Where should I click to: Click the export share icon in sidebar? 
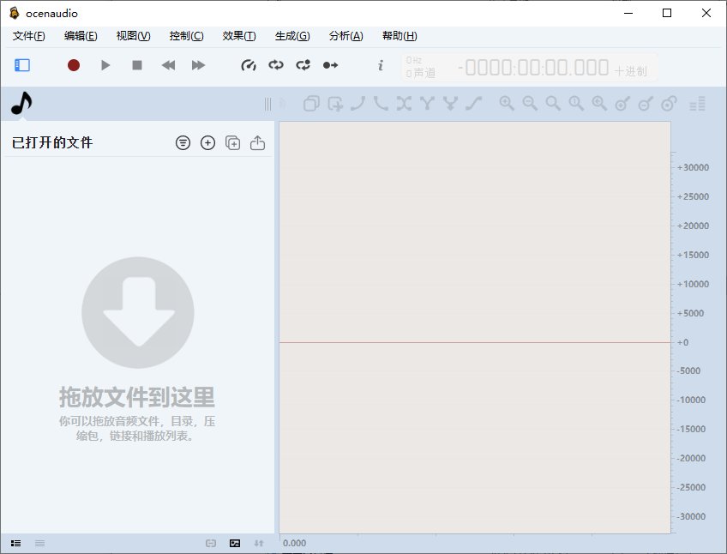point(257,143)
